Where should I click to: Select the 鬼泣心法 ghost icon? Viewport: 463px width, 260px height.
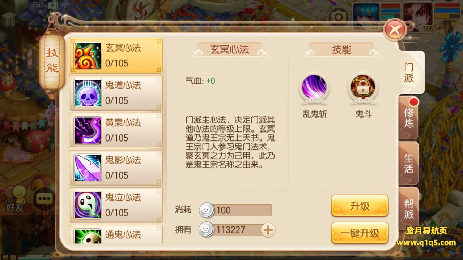(88, 205)
